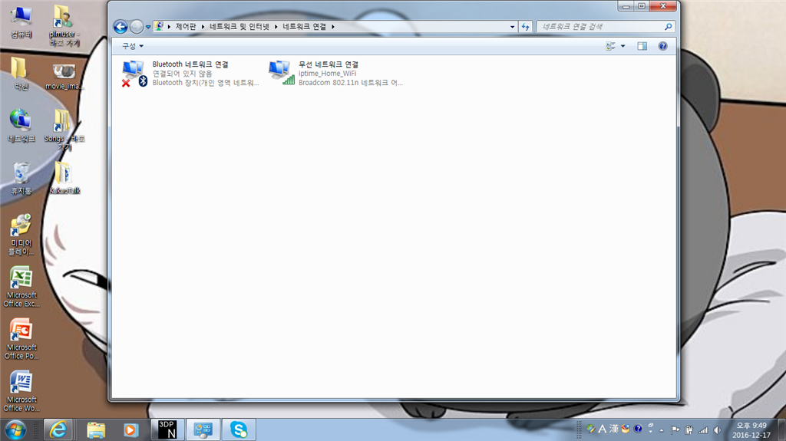
Task: Open the 구성 organize menu
Action: pyautogui.click(x=132, y=46)
